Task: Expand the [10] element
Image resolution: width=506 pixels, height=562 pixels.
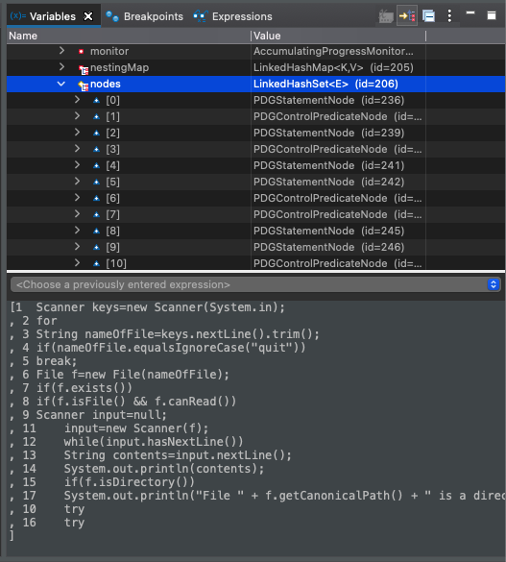Action: coord(77,262)
